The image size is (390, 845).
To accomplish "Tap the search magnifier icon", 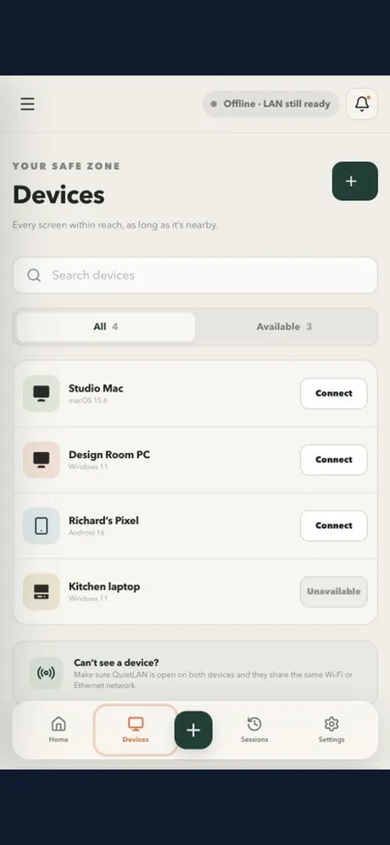I will point(34,276).
